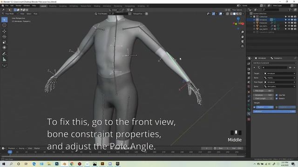Open the File menu
Viewport: 298px width, 167px height.
tap(7, 6)
